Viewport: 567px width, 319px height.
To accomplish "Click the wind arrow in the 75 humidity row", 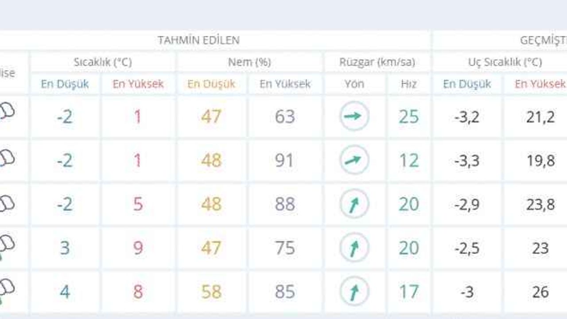I will pos(354,248).
